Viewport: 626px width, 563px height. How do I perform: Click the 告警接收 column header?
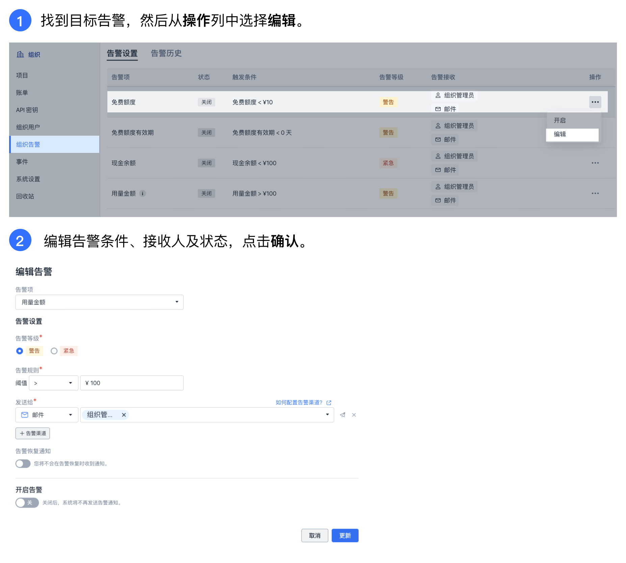443,77
